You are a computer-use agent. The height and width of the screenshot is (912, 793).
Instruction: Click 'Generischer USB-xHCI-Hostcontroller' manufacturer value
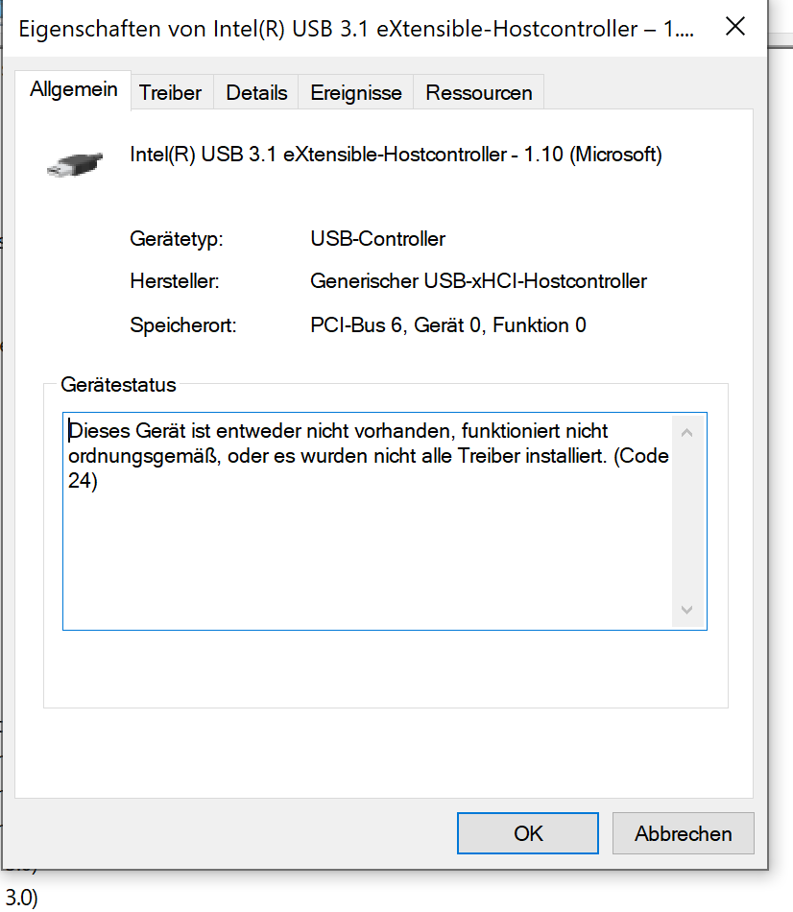[x=478, y=281]
